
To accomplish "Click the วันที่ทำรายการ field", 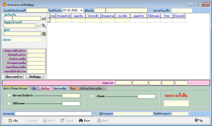I will click(180, 114).
